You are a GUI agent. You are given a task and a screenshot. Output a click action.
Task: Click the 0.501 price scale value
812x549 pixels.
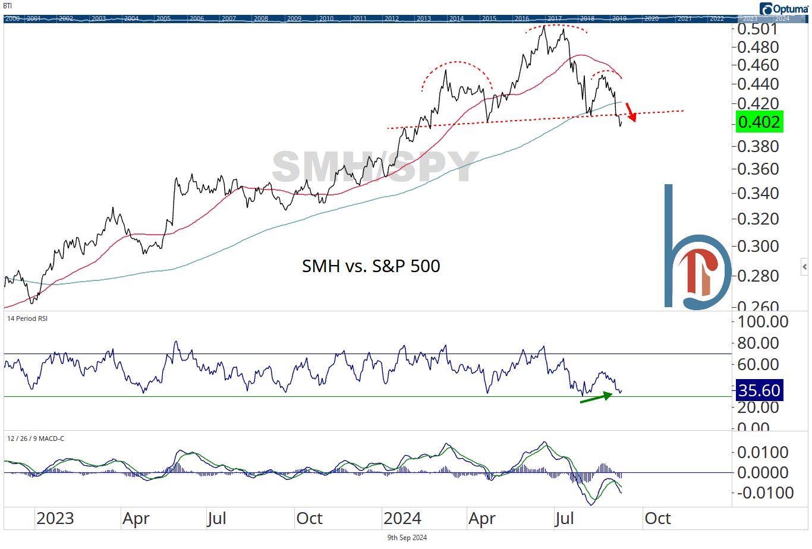pos(757,29)
